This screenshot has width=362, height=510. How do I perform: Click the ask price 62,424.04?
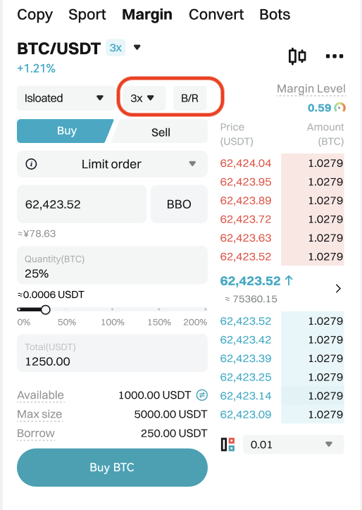(246, 163)
